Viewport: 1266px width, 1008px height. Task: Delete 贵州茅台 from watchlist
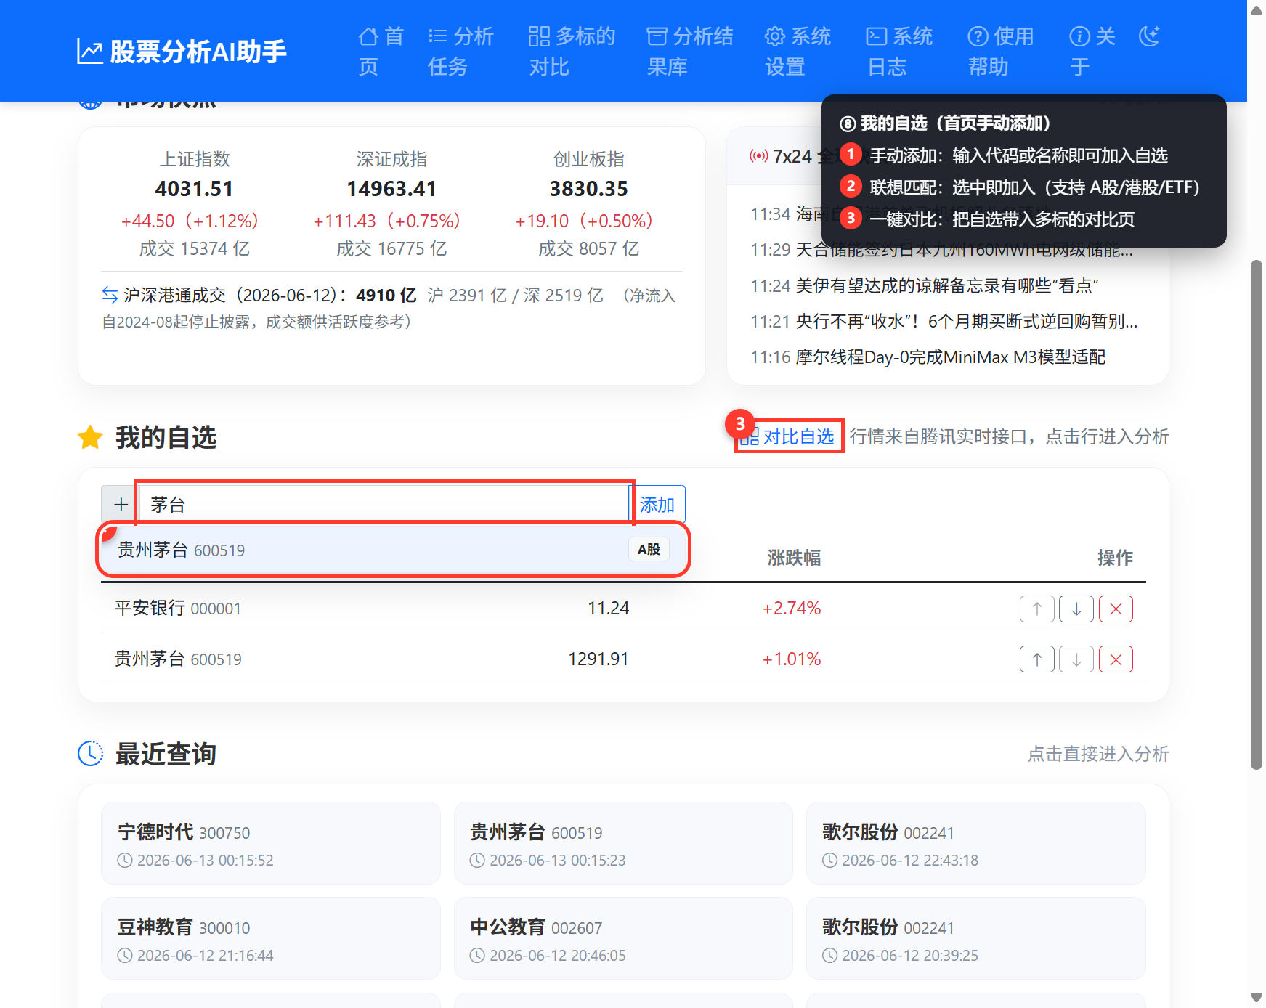pos(1116,659)
